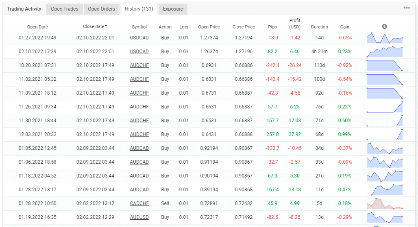Select the Trading Activity heading
The height and width of the screenshot is (227, 418).
click(x=24, y=9)
